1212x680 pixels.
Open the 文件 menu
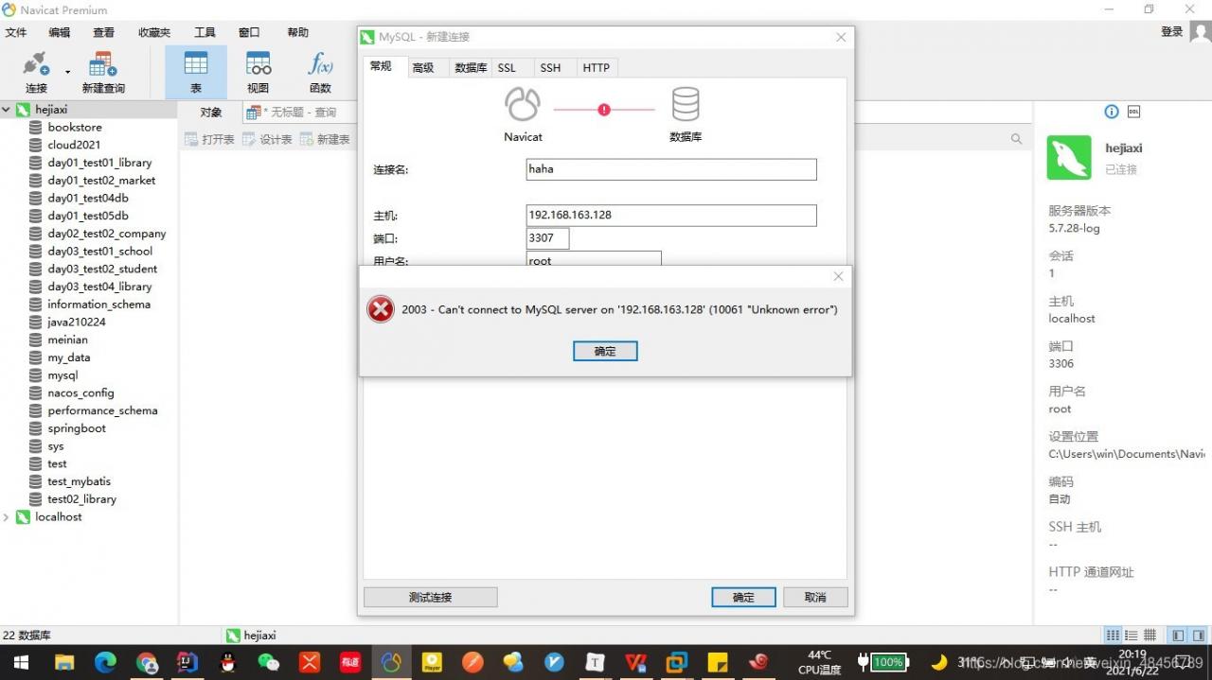point(16,32)
